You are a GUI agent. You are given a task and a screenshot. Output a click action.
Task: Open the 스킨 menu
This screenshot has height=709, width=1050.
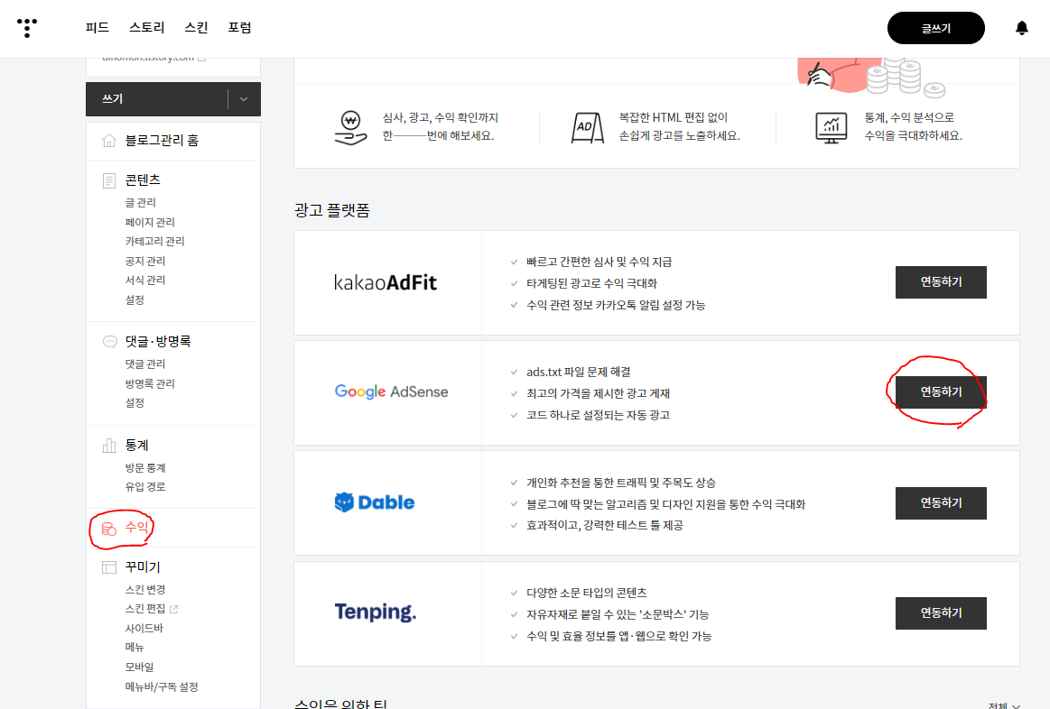coord(196,27)
